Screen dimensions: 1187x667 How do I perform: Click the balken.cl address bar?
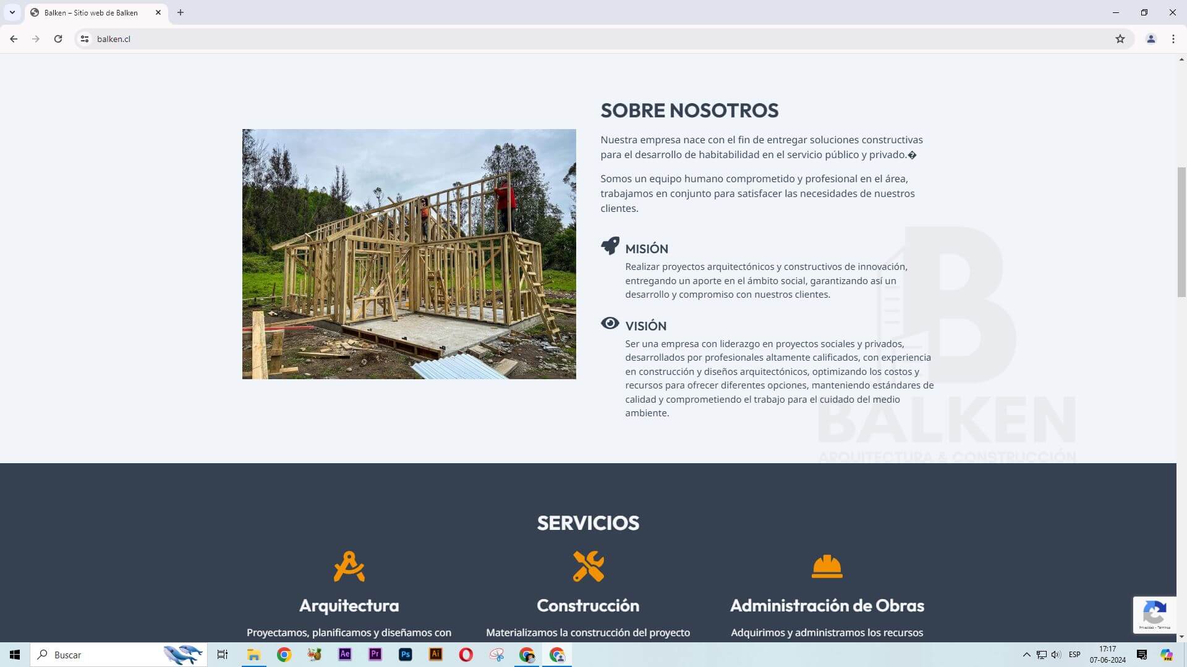click(x=556, y=39)
